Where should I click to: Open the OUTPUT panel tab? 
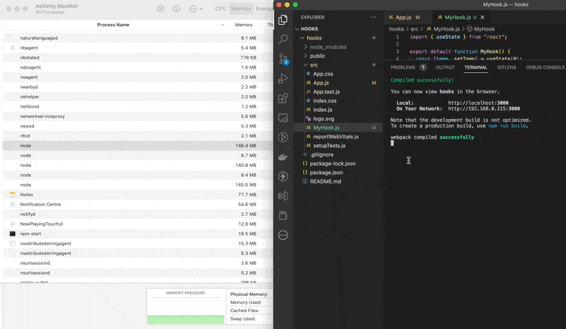click(x=445, y=67)
